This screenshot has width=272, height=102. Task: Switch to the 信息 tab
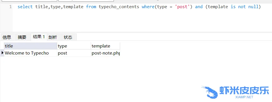7,37
